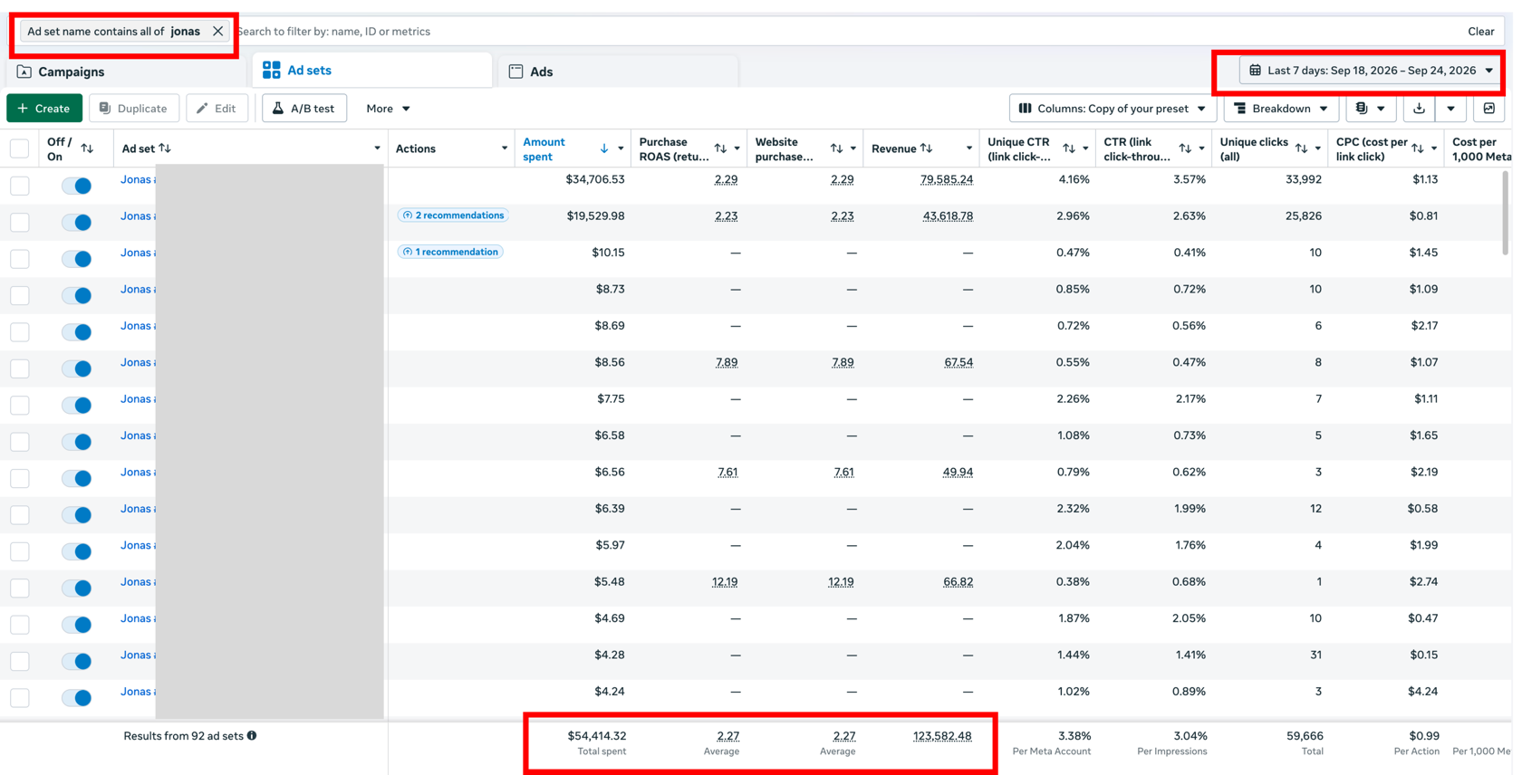Turn off the ad set spending $4.24
Screen dimensions: 1522x775
(x=77, y=697)
